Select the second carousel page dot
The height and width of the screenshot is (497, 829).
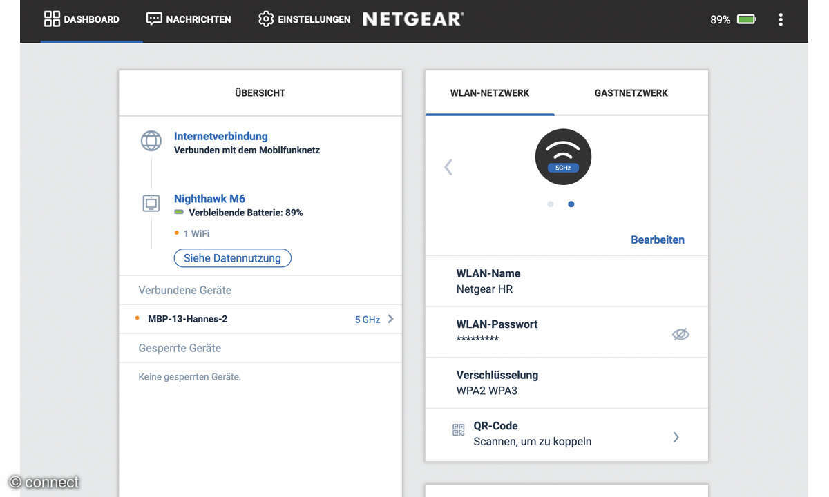point(571,204)
